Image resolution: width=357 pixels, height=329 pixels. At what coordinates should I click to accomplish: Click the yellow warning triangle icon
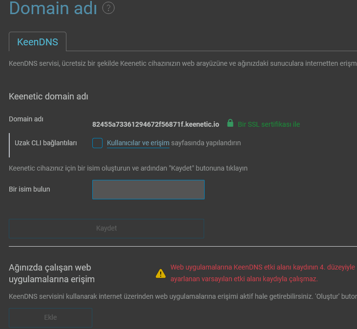click(x=161, y=273)
